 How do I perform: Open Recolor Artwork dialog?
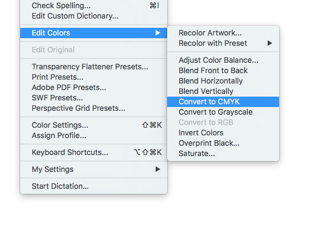click(x=223, y=33)
